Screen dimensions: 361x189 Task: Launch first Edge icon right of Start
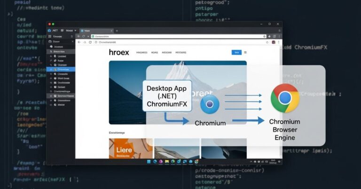click(x=155, y=162)
